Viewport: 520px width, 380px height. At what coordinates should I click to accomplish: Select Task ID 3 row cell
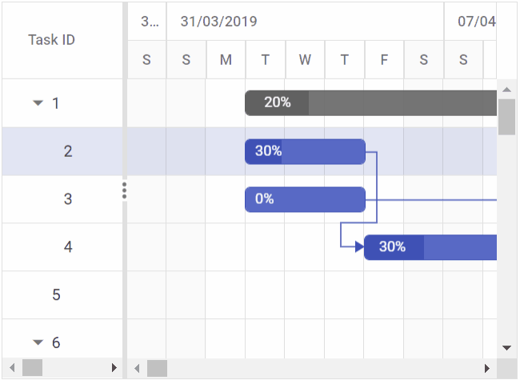point(68,199)
